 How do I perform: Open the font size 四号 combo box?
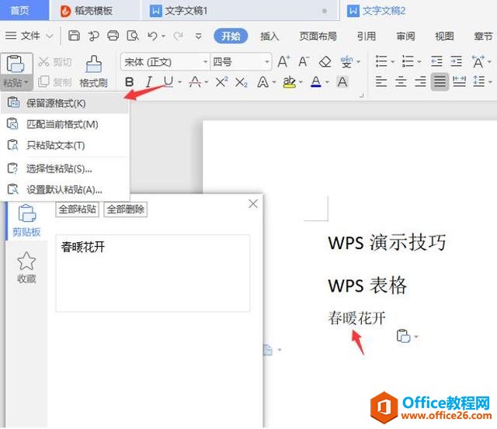pyautogui.click(x=241, y=62)
